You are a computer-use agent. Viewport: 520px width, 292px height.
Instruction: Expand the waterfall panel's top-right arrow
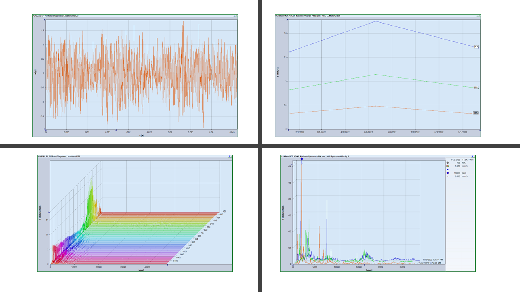coord(230,157)
